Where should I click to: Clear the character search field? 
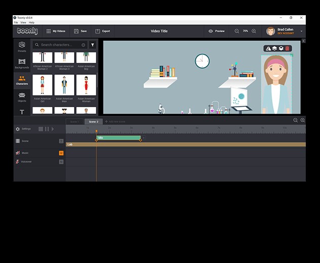83,45
